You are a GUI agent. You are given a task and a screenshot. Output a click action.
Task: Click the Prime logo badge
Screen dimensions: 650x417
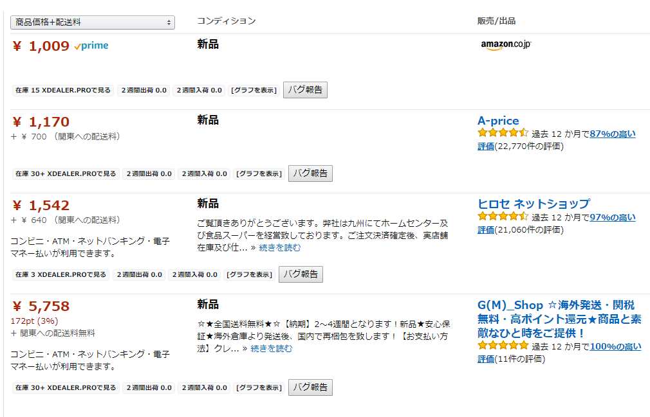[91, 46]
